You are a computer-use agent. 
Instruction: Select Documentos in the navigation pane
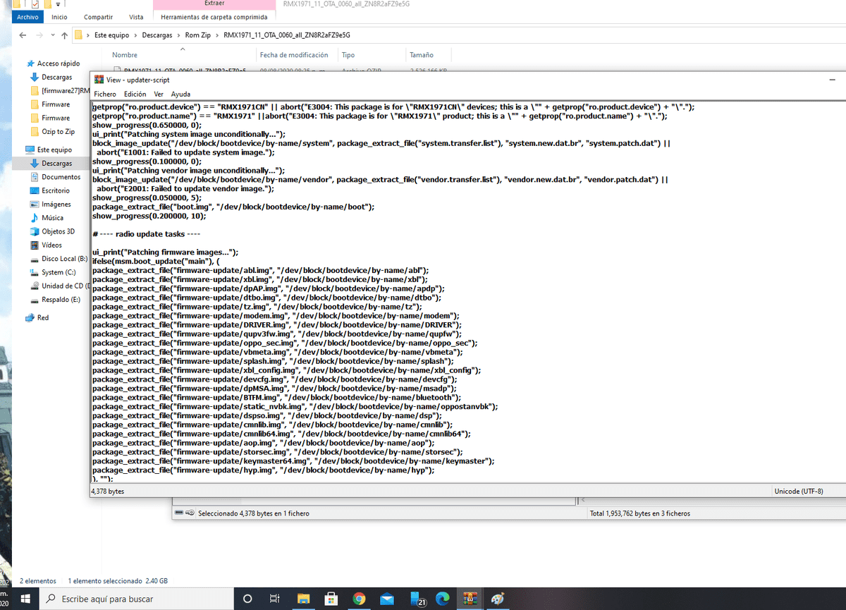tap(61, 177)
